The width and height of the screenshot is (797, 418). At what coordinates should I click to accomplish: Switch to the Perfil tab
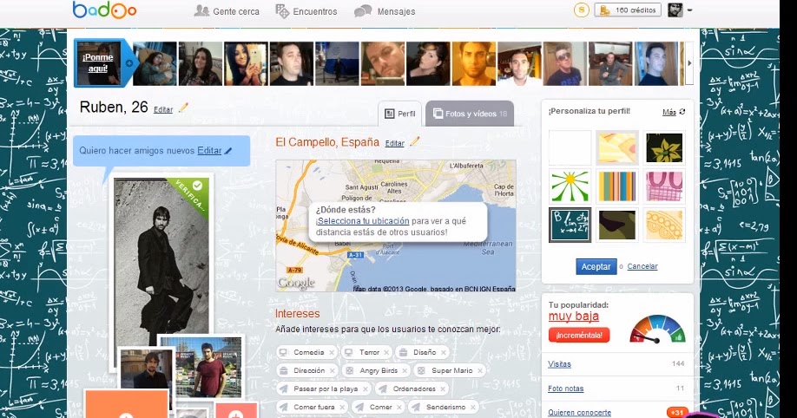400,114
